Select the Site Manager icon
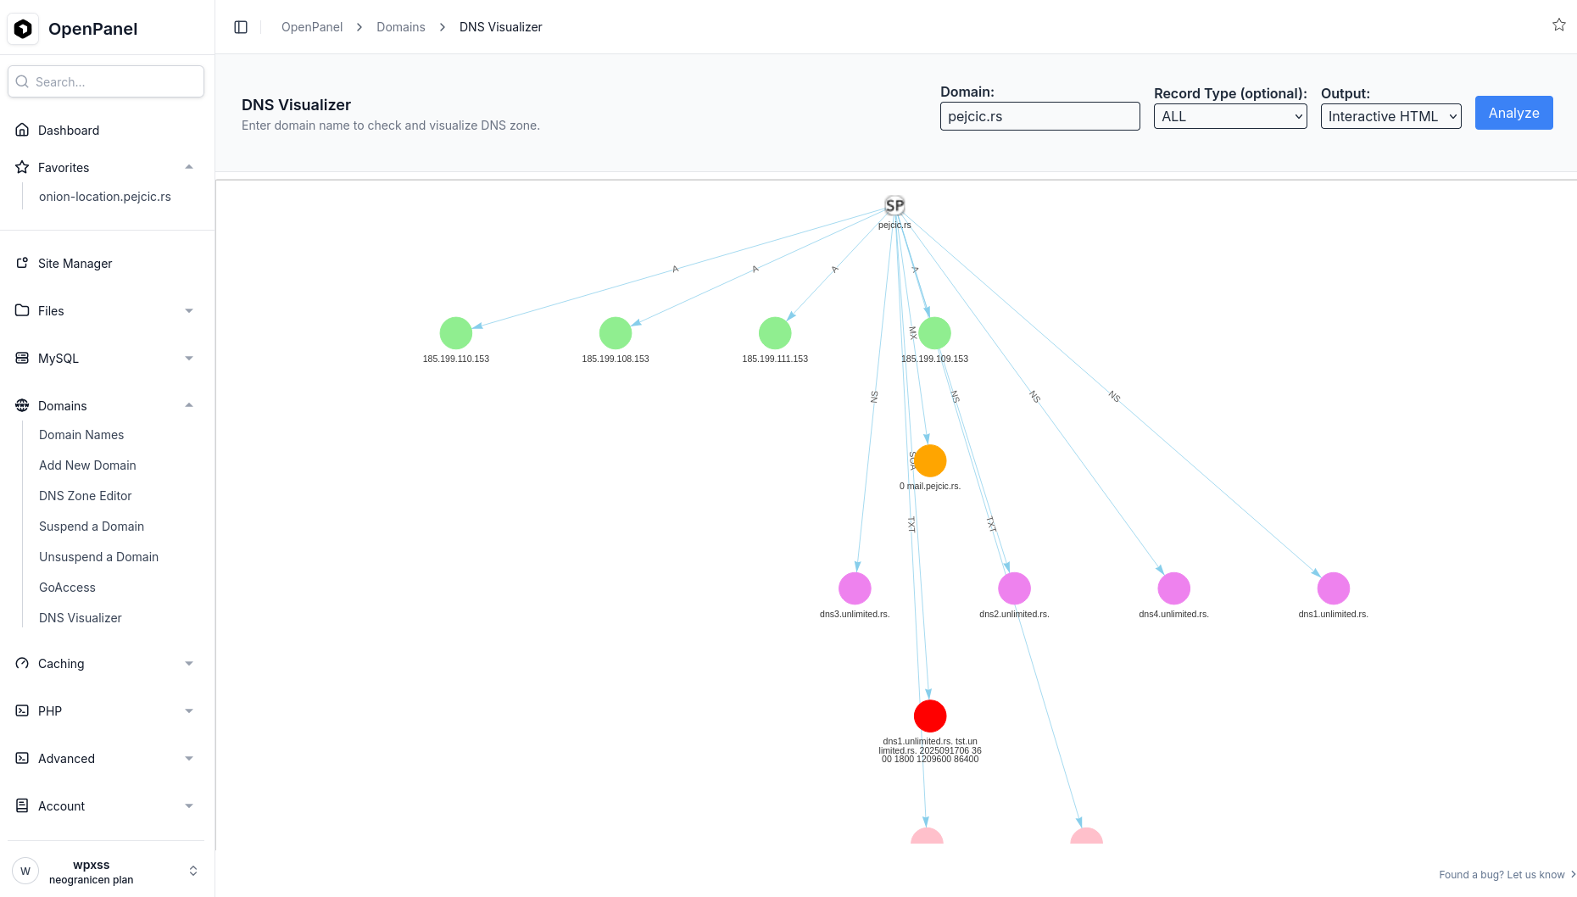This screenshot has width=1577, height=897. click(22, 263)
